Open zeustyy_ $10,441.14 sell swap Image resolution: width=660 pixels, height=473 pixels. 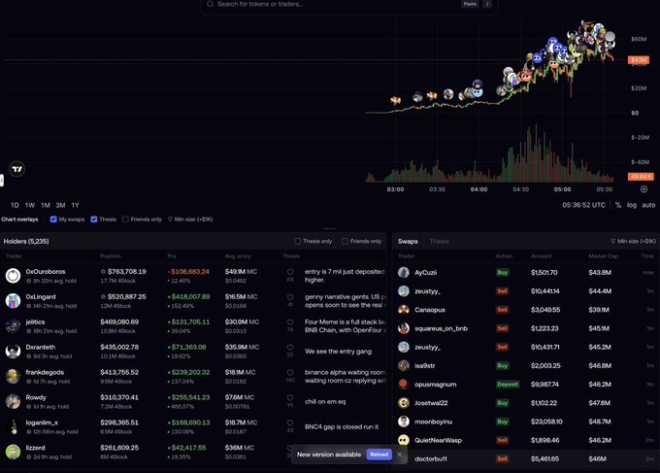tap(526, 291)
